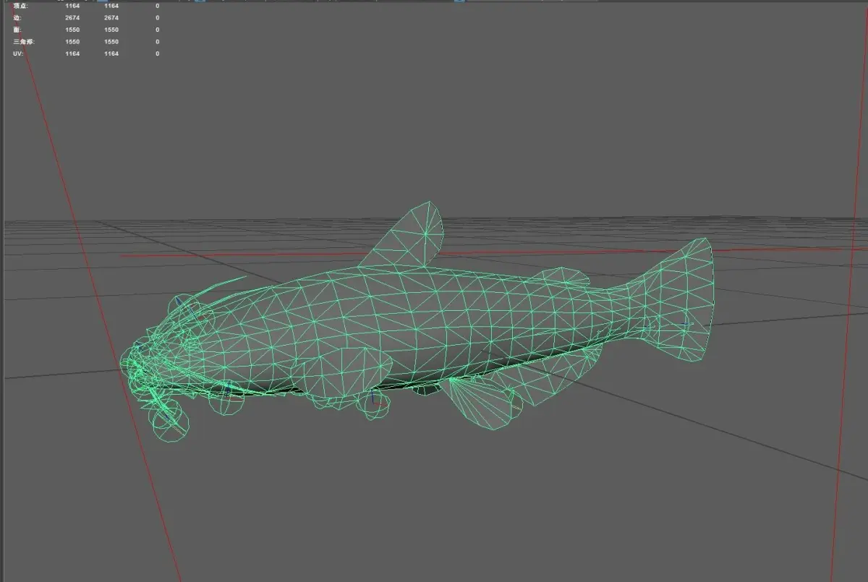Click the 0 value in the 面 row
The image size is (868, 582).
pyautogui.click(x=157, y=30)
